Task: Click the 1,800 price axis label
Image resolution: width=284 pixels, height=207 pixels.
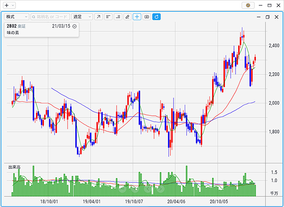Action: click(x=274, y=132)
